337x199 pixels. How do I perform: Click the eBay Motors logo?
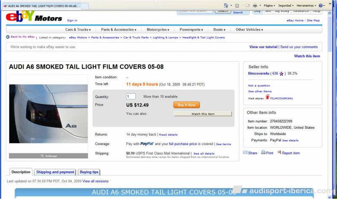(x=34, y=16)
